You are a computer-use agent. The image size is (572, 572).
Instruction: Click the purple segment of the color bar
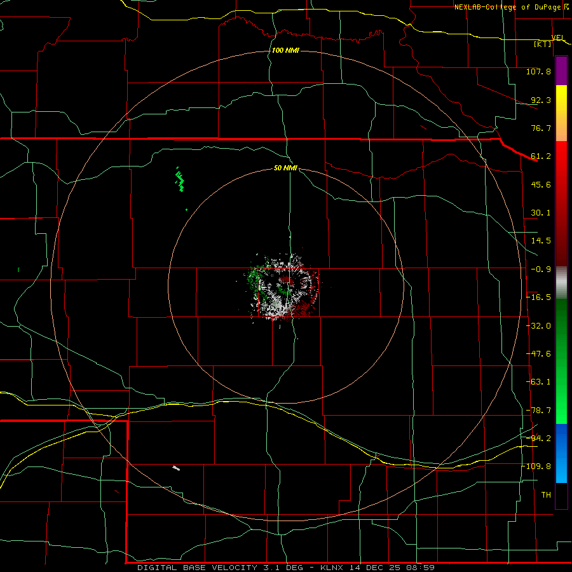point(561,71)
